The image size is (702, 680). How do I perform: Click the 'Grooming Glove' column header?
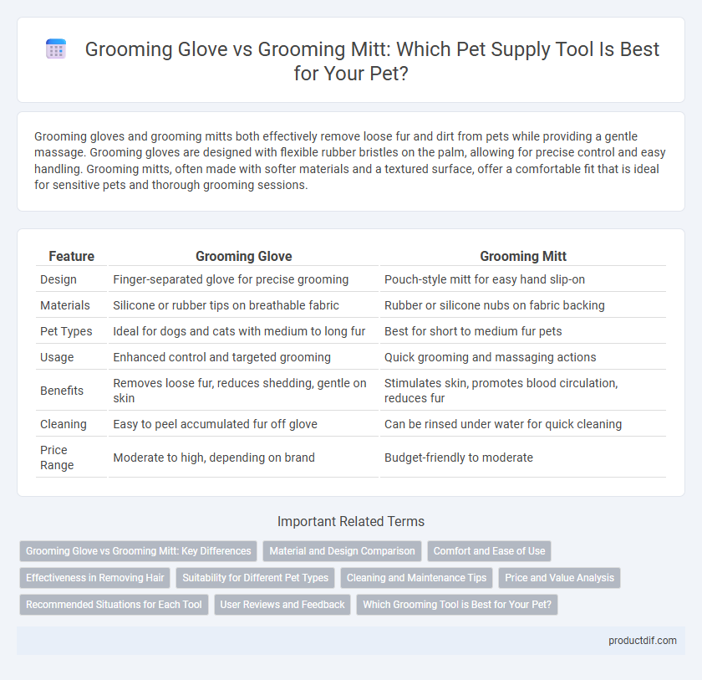click(x=243, y=256)
